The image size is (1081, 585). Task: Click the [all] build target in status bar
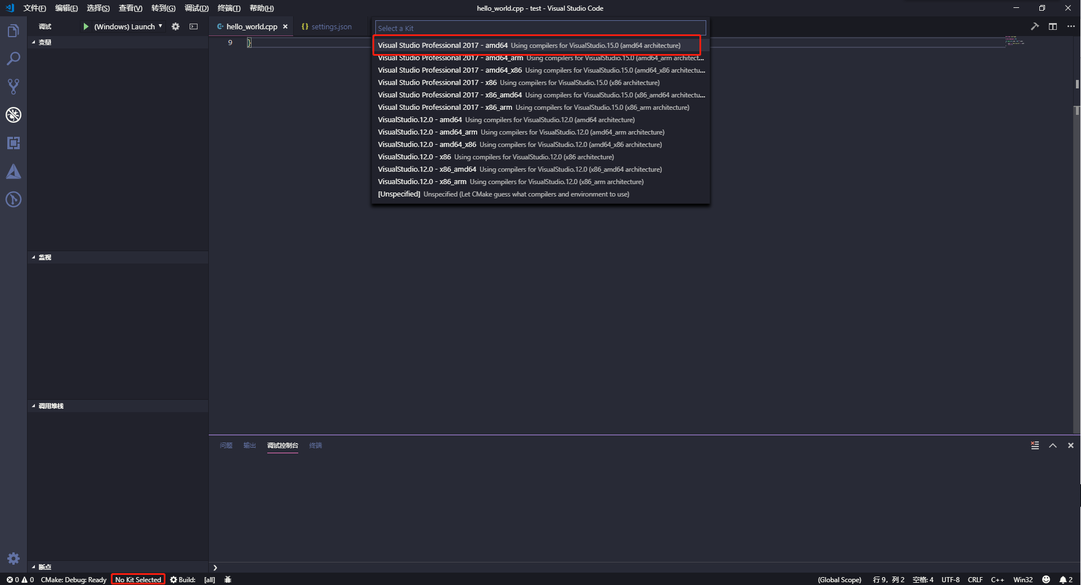209,579
